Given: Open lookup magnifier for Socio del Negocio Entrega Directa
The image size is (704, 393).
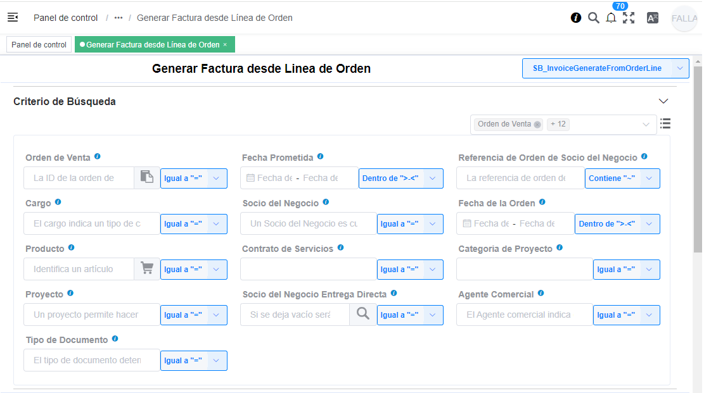Looking at the screenshot, I should pyautogui.click(x=362, y=315).
